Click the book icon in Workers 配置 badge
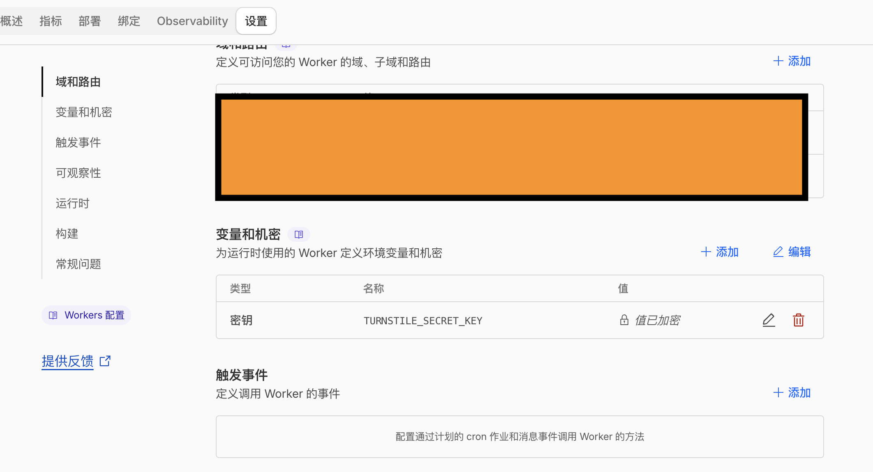The width and height of the screenshot is (873, 472). pos(53,315)
